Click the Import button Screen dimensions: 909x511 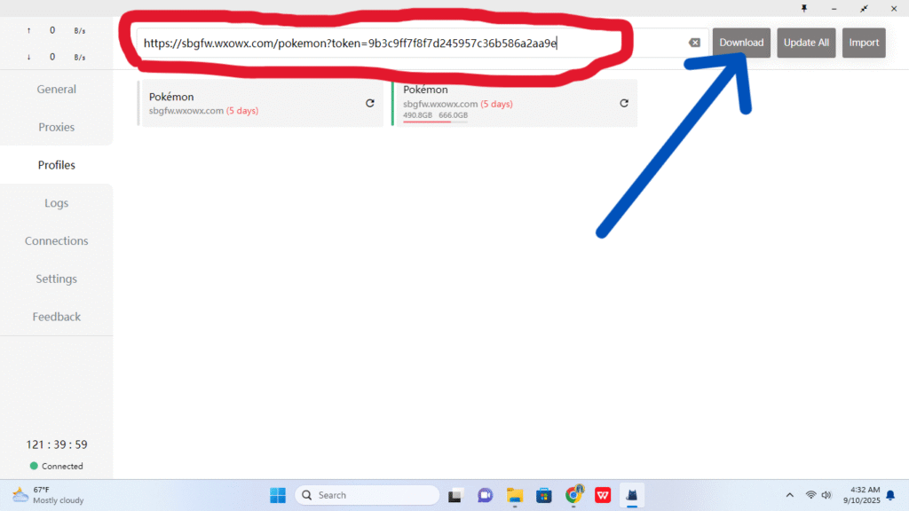pyautogui.click(x=864, y=43)
